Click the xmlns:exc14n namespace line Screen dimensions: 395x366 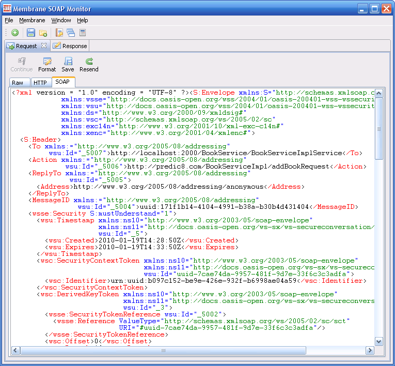(x=172, y=126)
